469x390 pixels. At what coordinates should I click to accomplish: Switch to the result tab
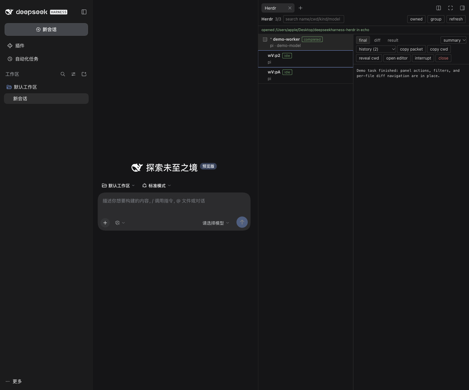(393, 40)
